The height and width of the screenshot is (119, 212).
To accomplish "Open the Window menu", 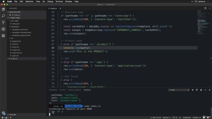I will tap(69, 1).
